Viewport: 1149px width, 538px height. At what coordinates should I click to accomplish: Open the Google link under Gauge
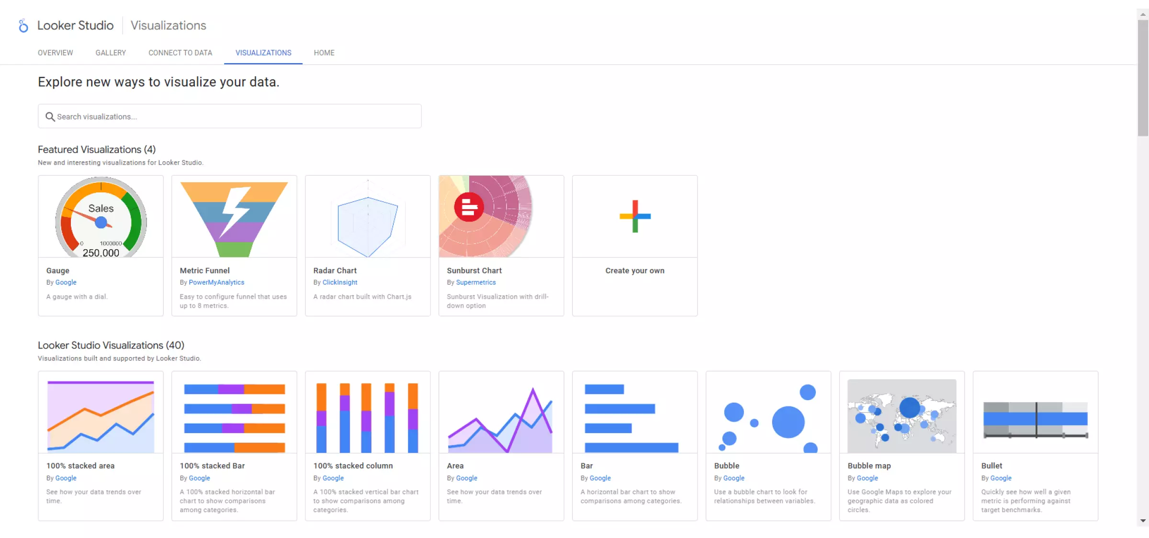click(x=66, y=282)
